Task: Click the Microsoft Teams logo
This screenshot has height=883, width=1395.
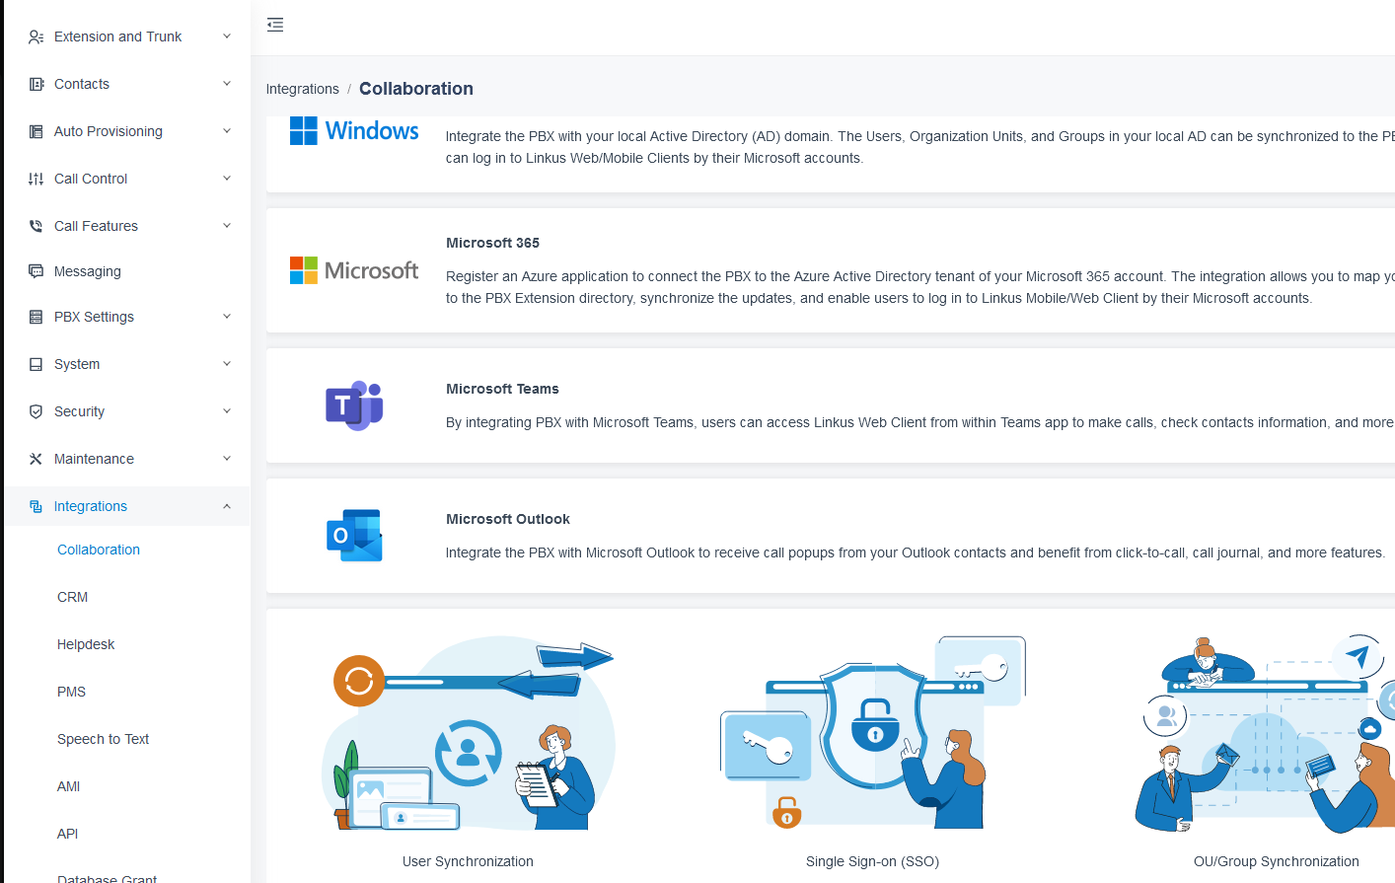Action: (354, 405)
